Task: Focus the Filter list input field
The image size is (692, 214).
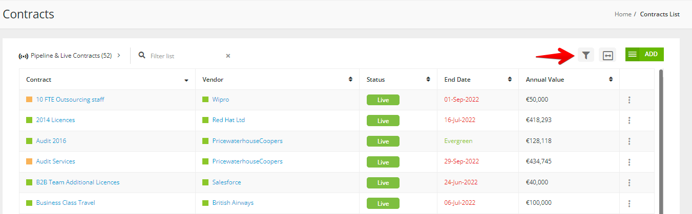Action: click(x=186, y=56)
